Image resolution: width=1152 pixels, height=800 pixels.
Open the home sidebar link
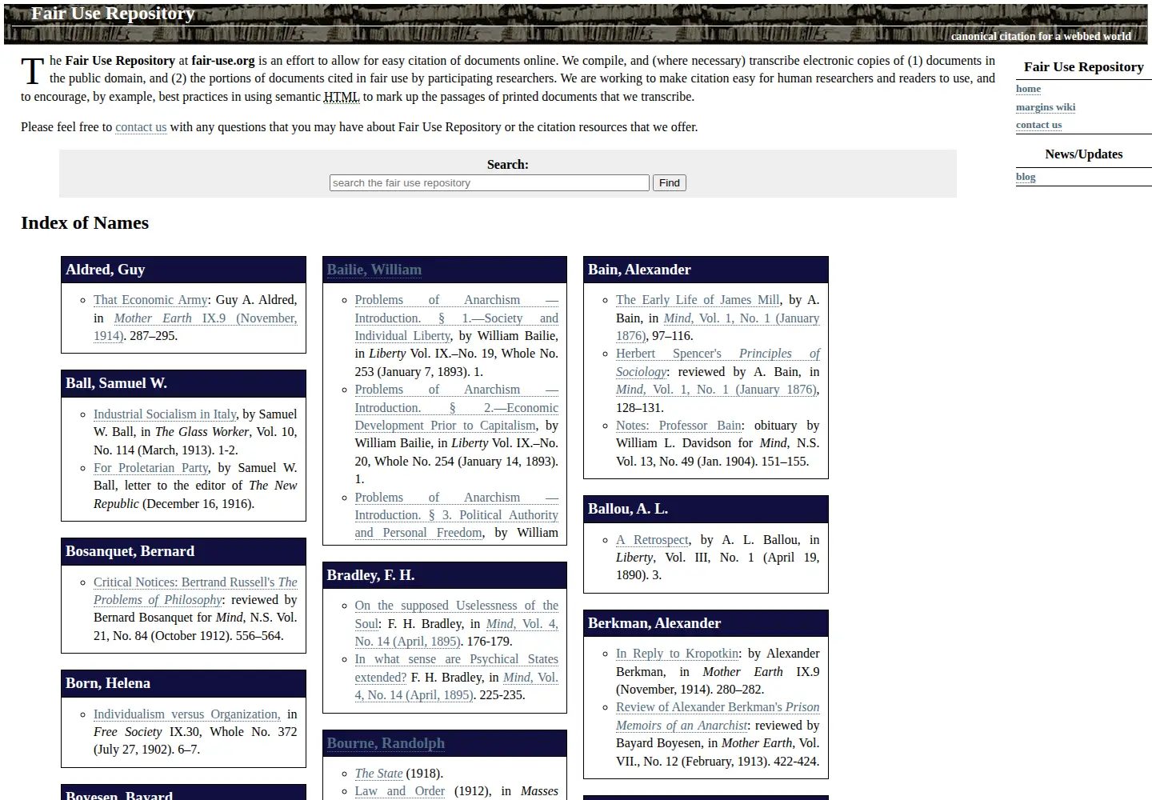pyautogui.click(x=1028, y=89)
